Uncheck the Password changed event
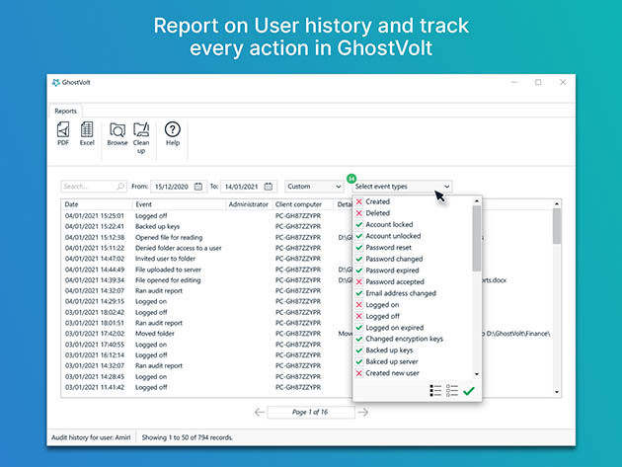Screen dimensions: 622x467 click(359, 259)
